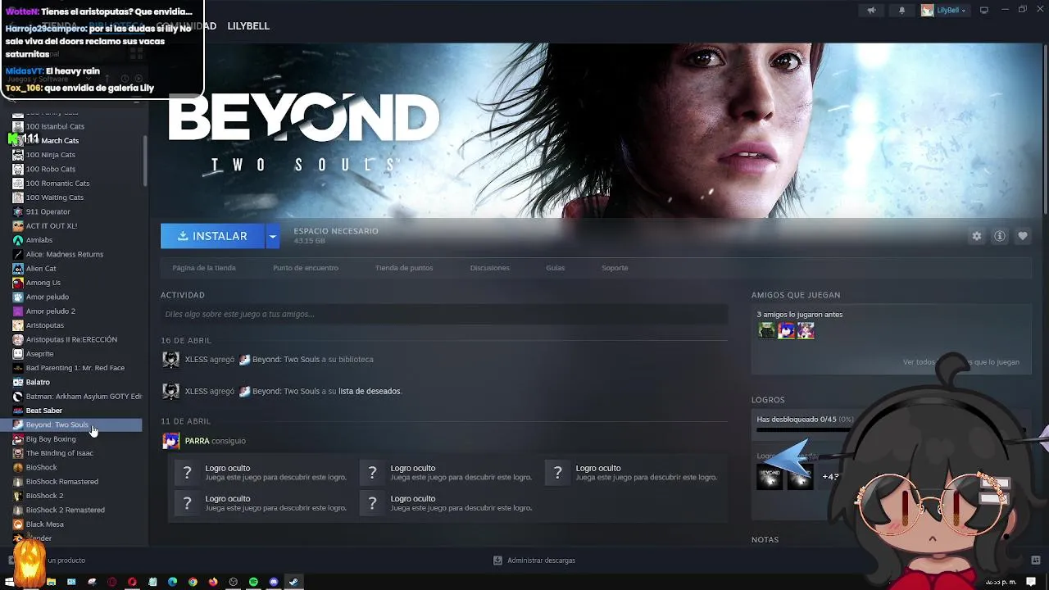Screen dimensions: 1049x590
Task: Select Alien Cat in library list
Action: [41, 269]
